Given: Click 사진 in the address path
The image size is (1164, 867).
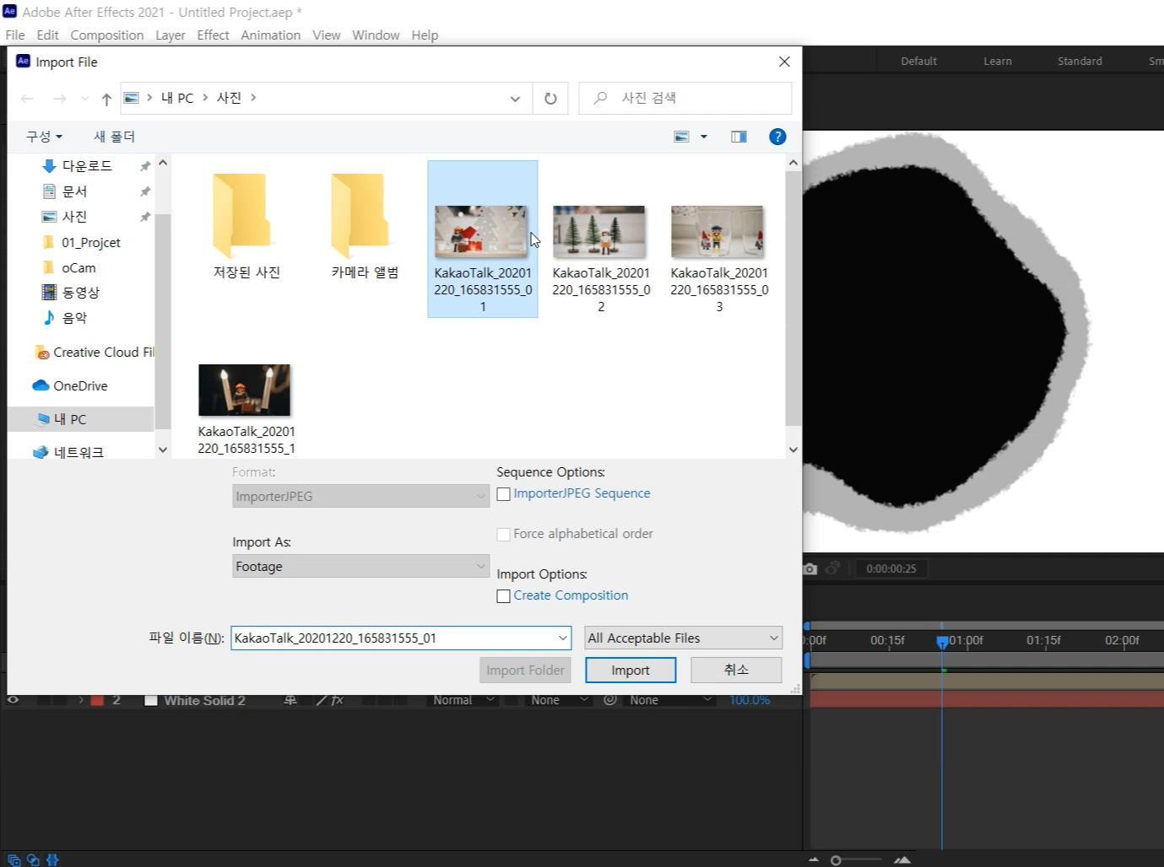Looking at the screenshot, I should (229, 98).
